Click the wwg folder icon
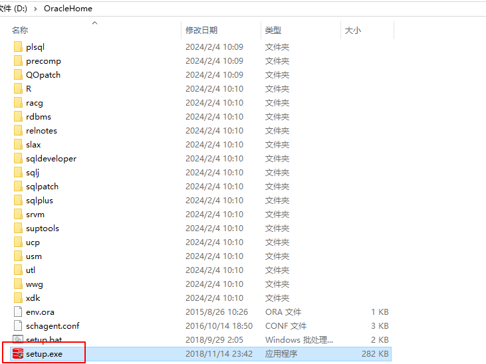 point(18,284)
